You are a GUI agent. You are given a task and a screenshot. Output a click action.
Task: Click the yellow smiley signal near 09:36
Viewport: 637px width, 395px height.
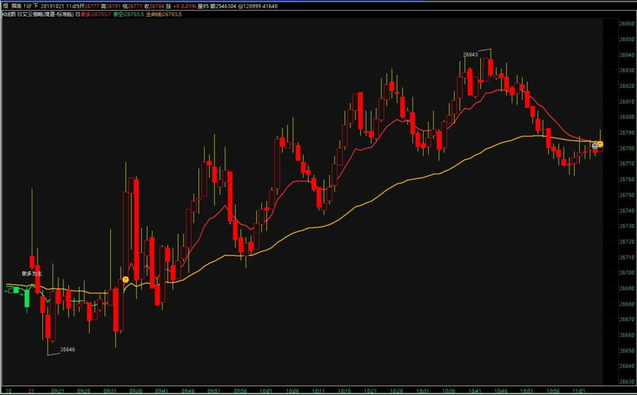[x=126, y=280]
